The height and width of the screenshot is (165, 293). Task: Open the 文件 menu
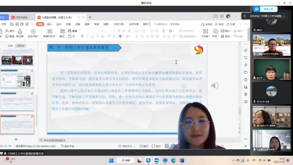(4, 24)
